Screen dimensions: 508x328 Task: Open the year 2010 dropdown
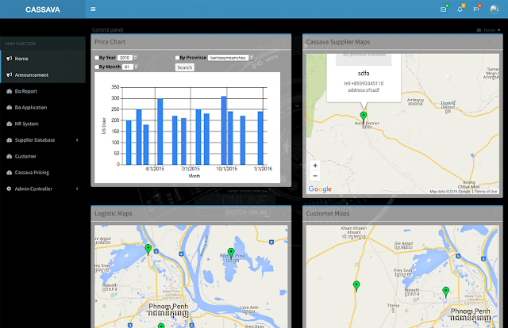point(127,58)
